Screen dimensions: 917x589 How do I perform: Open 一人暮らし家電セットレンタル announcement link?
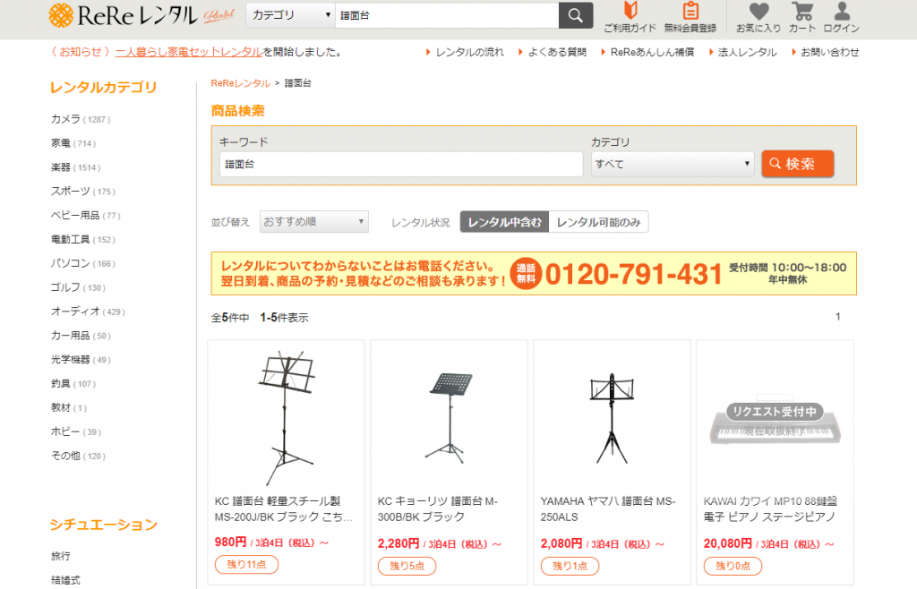pyautogui.click(x=188, y=52)
